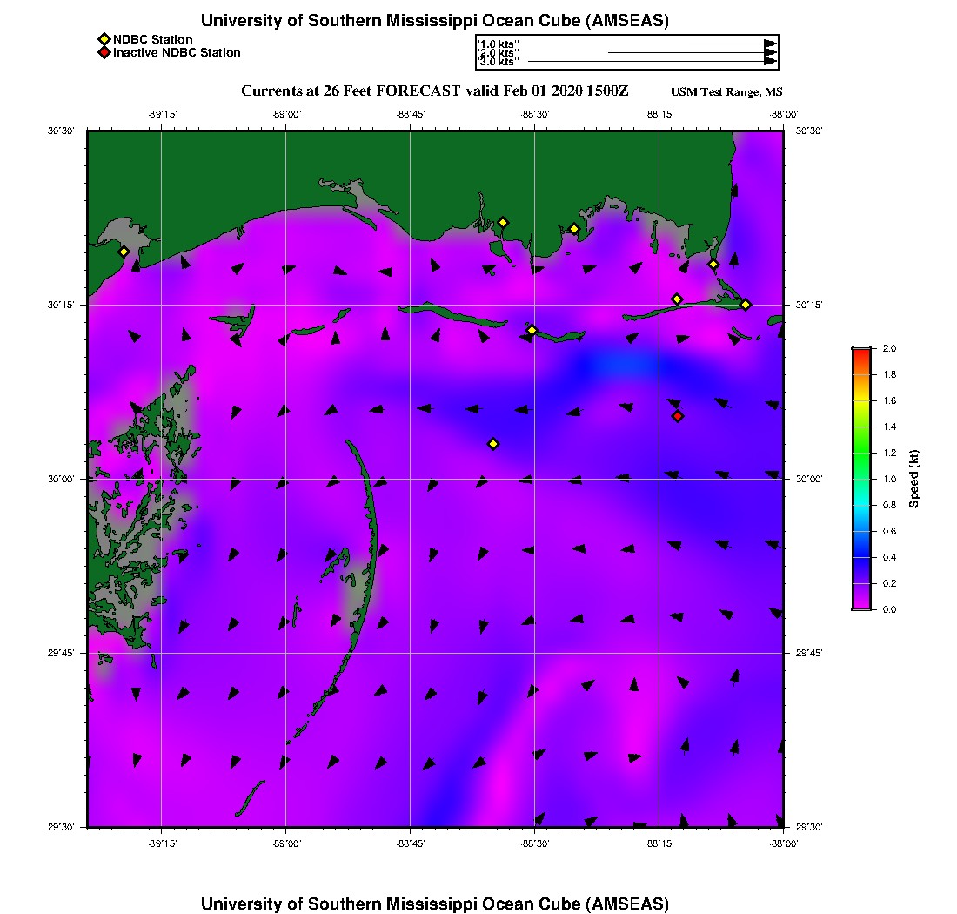Screen dimensions: 957x914
Task: Select the southernmost yellow station in open water
Action: coord(493,444)
